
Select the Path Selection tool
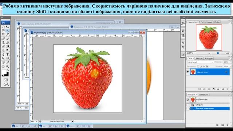3,58
